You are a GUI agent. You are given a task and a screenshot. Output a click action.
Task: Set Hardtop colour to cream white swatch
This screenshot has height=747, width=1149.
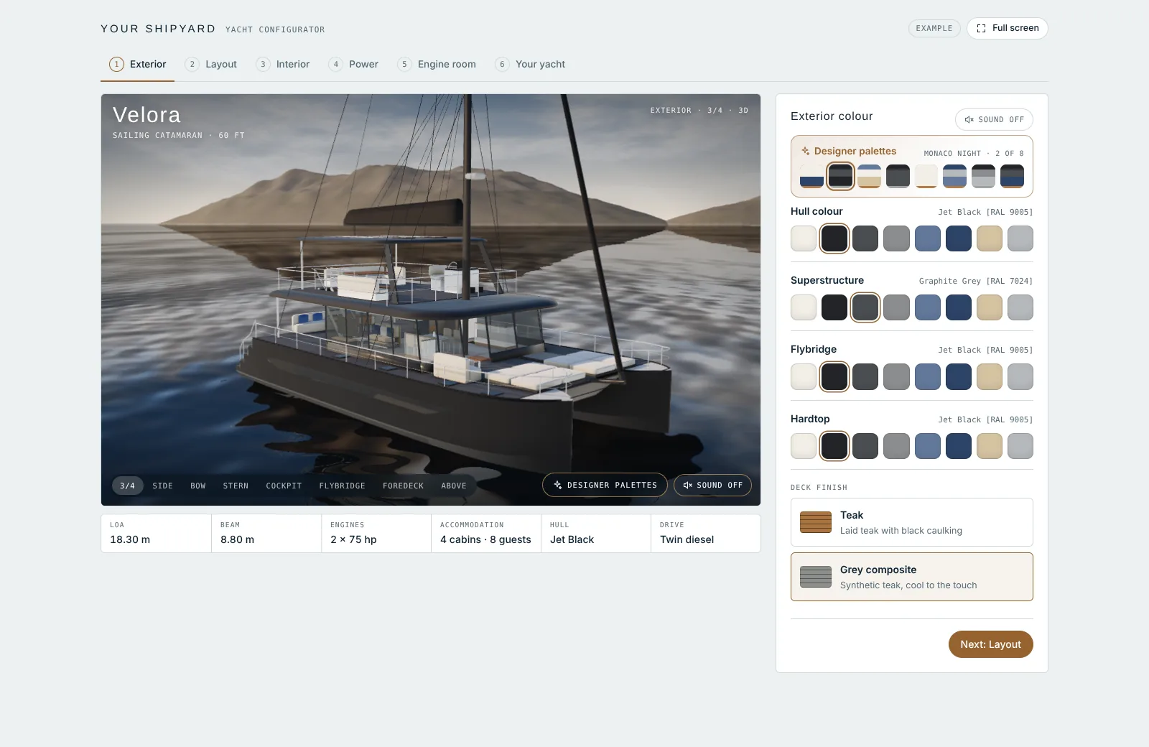click(804, 446)
